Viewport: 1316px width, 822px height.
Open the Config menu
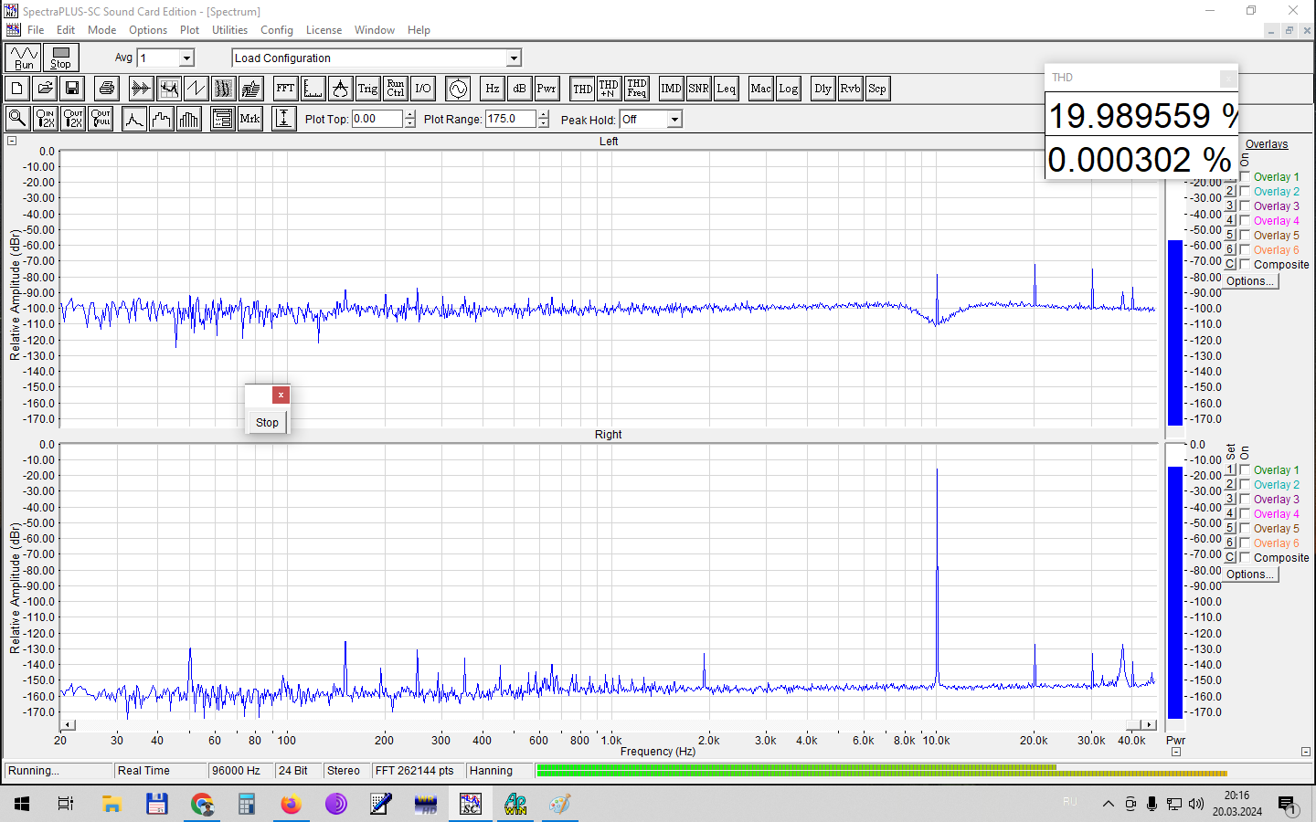tap(276, 30)
